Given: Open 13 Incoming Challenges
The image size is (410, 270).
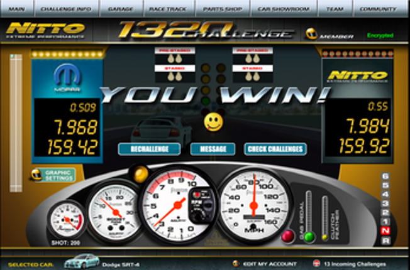Looking at the screenshot, I should pyautogui.click(x=355, y=264).
